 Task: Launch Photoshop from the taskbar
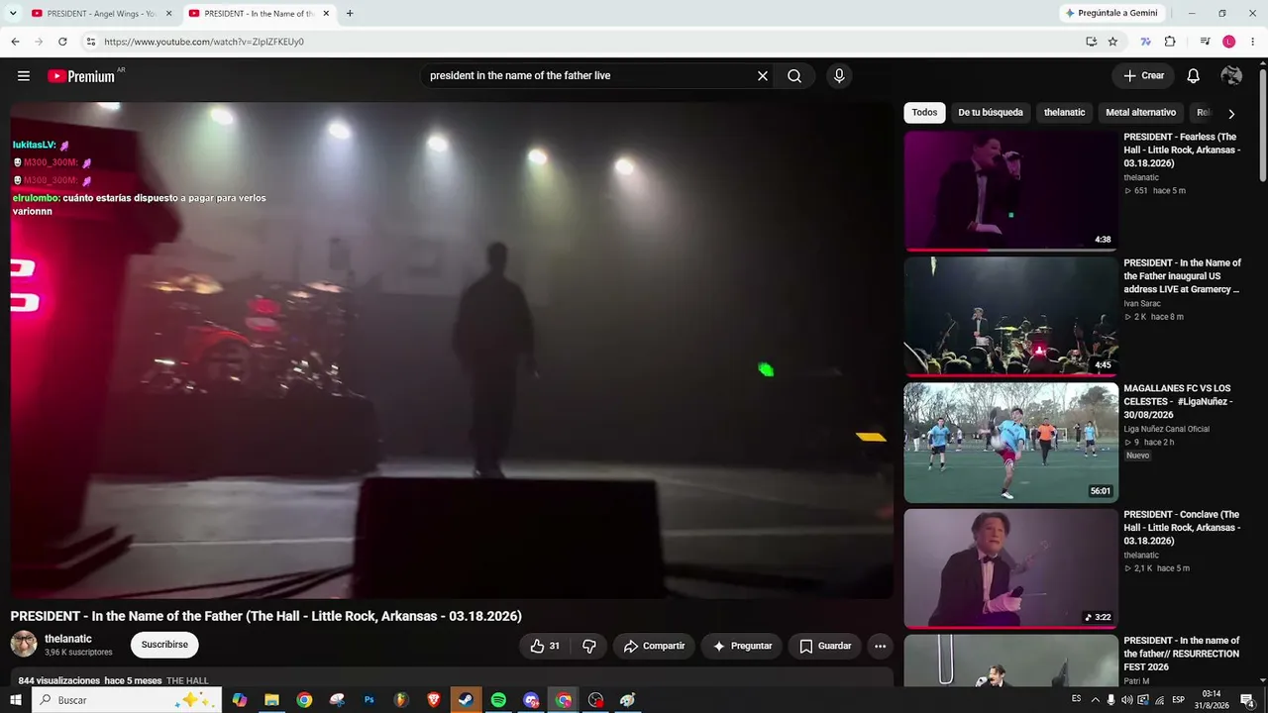[370, 700]
